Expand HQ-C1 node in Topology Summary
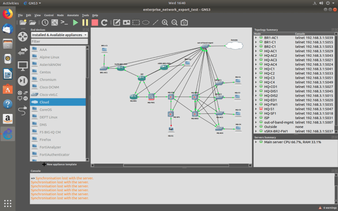 tap(256, 69)
